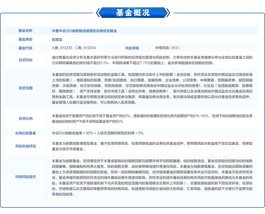Open the 华夏中证500指数智选增强型证券投资基金 fund name

tap(84, 31)
